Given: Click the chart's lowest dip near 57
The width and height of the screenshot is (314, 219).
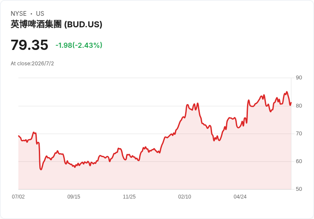Looking at the screenshot, I should 41,169.
